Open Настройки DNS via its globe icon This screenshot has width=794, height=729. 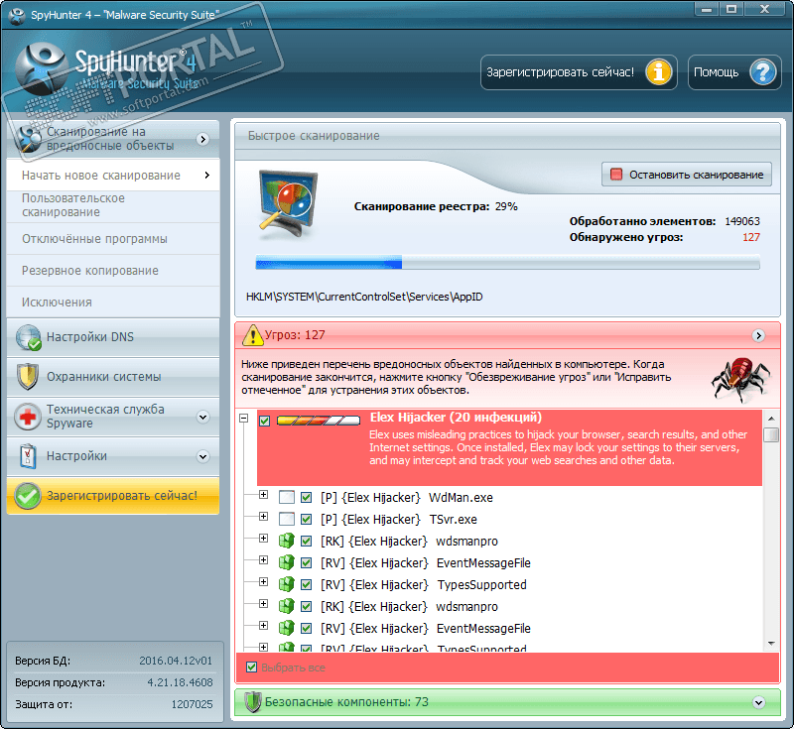(28, 337)
